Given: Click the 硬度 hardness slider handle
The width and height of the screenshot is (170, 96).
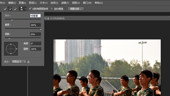Looking at the screenshot, I should click(x=41, y=29).
